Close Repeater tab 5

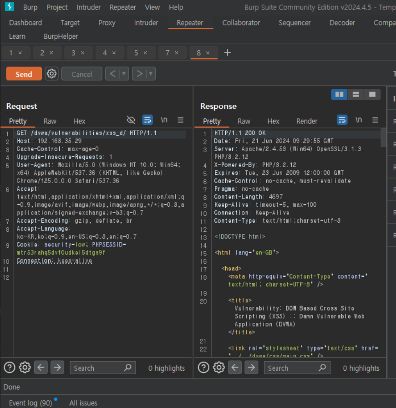[x=145, y=53]
